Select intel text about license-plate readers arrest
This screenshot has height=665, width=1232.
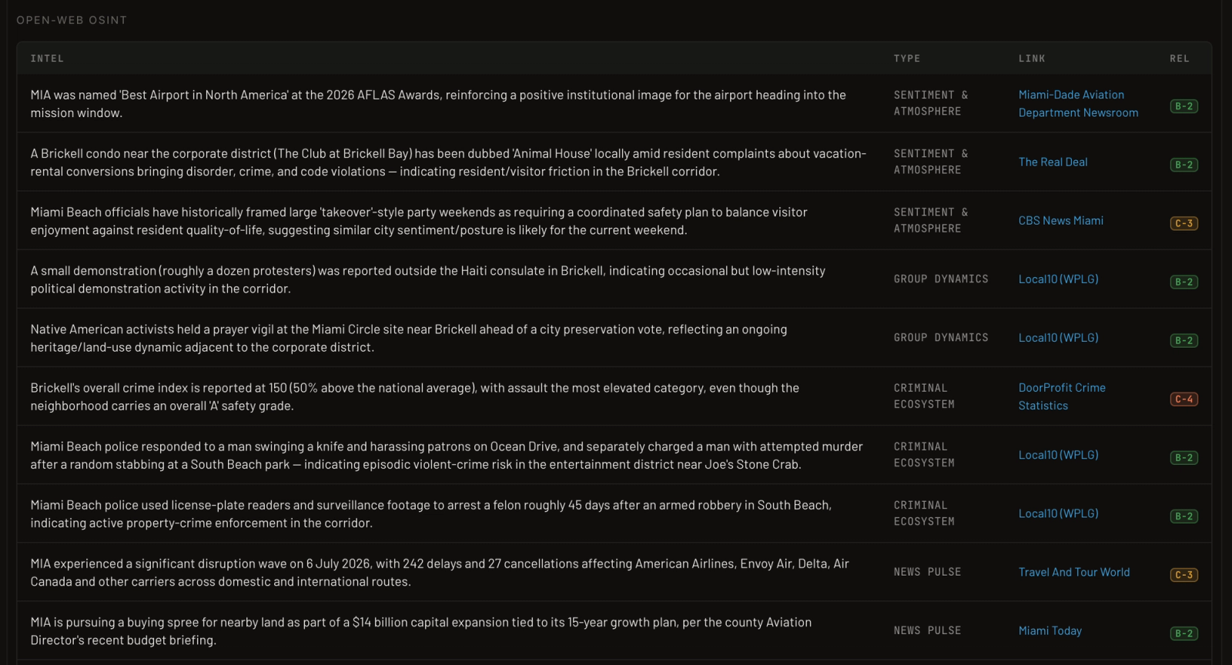pos(431,513)
